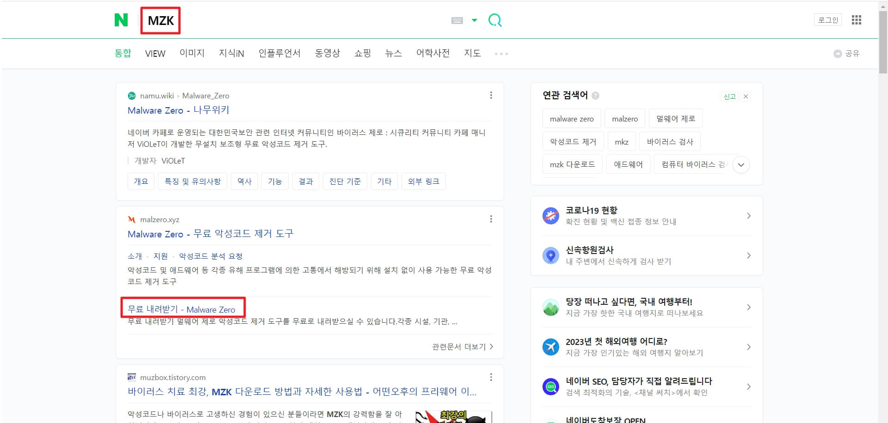Screen dimensions: 888x423
Task: Click the namu.wiki favicon
Action: click(132, 96)
